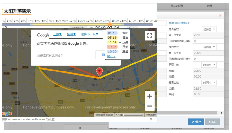Open the first 经纬度 mode dropdown
Viewport: 232px width, 133px height.
point(209,29)
